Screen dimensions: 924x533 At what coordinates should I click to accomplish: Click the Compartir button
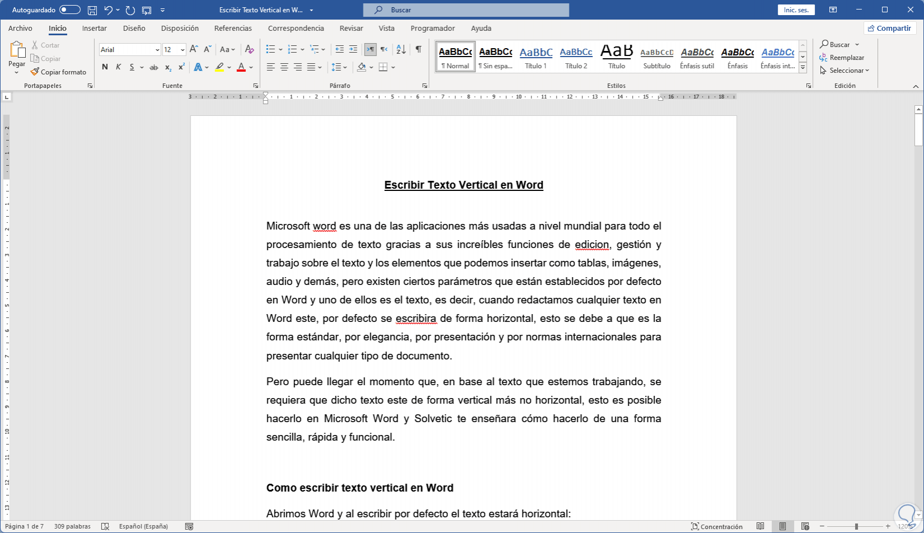[889, 28]
